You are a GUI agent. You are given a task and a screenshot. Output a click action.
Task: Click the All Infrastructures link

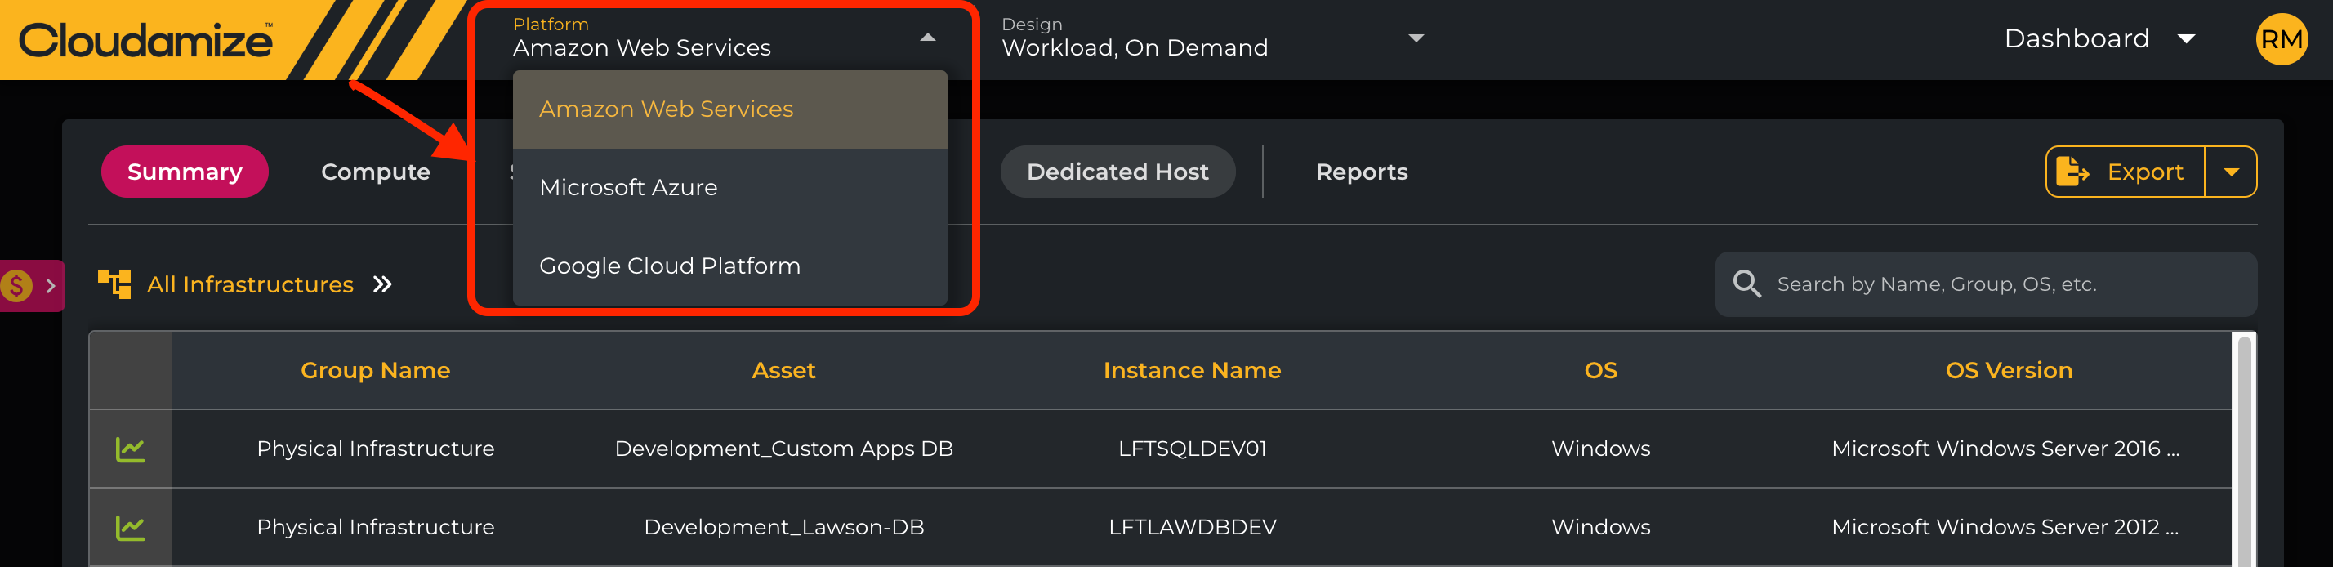point(250,284)
